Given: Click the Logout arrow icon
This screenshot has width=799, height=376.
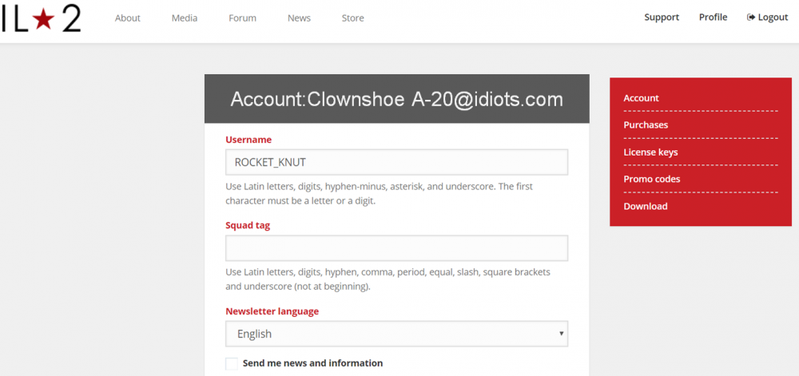Looking at the screenshot, I should [751, 18].
